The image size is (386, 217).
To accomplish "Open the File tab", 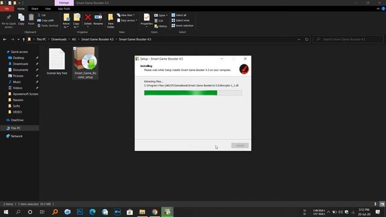I will pyautogui.click(x=7, y=8).
